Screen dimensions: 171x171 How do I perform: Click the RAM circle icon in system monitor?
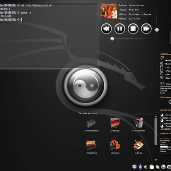[x=162, y=74]
